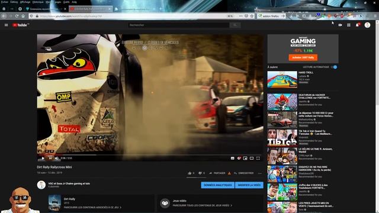This screenshot has height=213, width=379.
Task: Open the create video camera icon
Action: coord(340,25)
